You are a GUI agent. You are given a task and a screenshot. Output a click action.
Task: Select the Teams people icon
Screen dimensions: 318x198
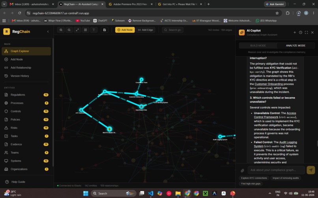[6, 153]
